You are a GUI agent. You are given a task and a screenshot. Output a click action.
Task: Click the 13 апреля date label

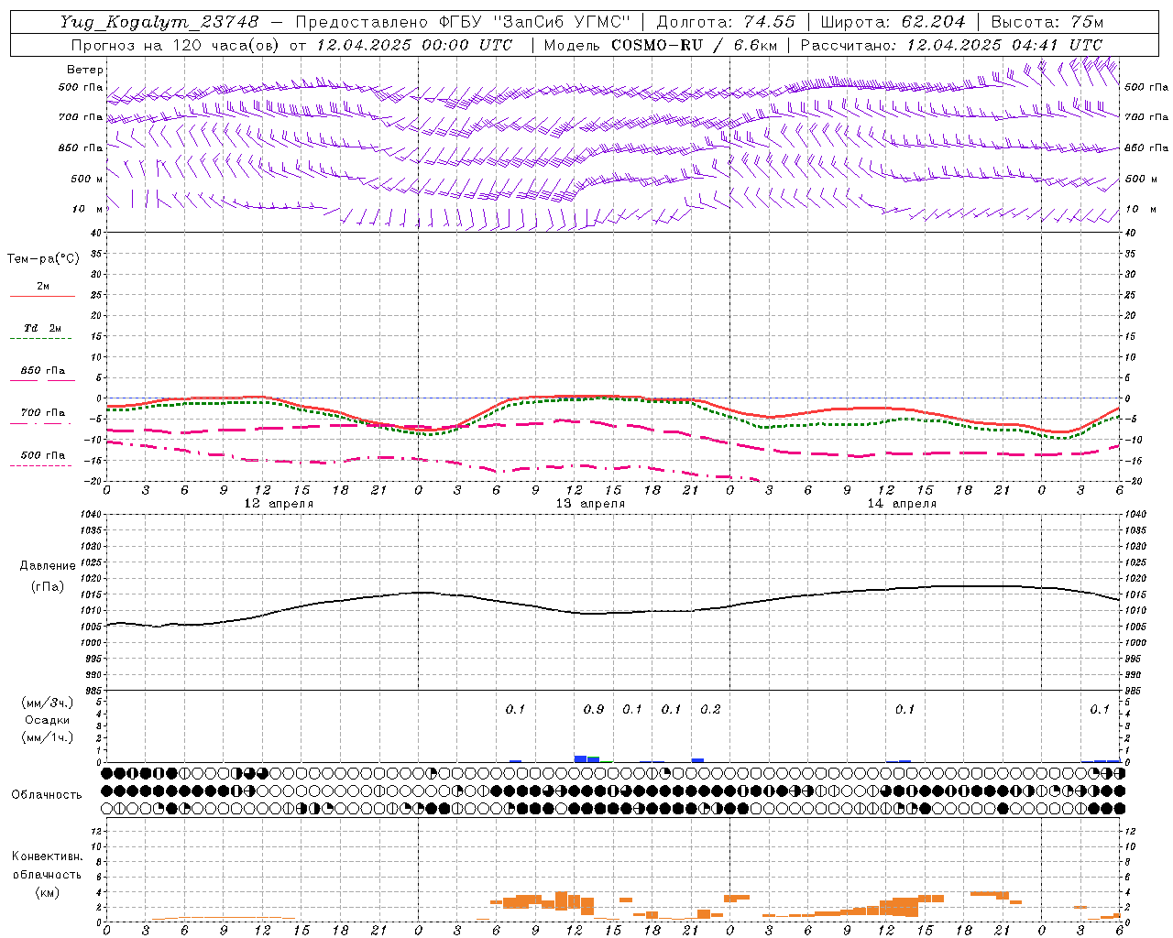point(590,504)
